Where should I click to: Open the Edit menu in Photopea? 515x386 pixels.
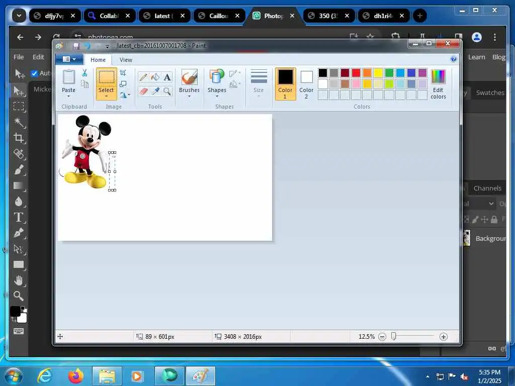tap(38, 57)
